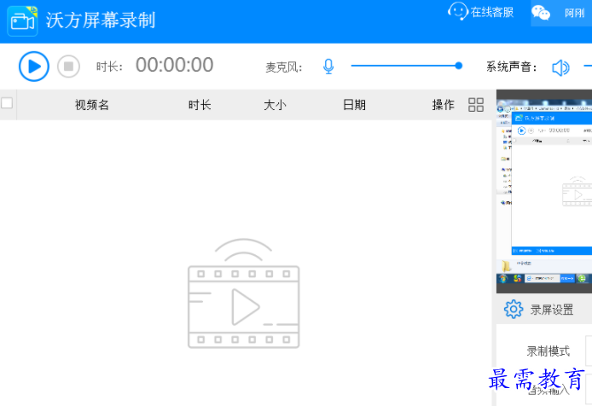592x406 pixels.
Task: Sort by 时长 column header
Action: click(x=200, y=105)
